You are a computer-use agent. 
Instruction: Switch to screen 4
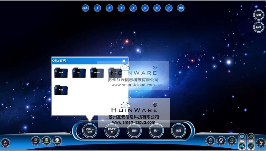click(x=133, y=8)
